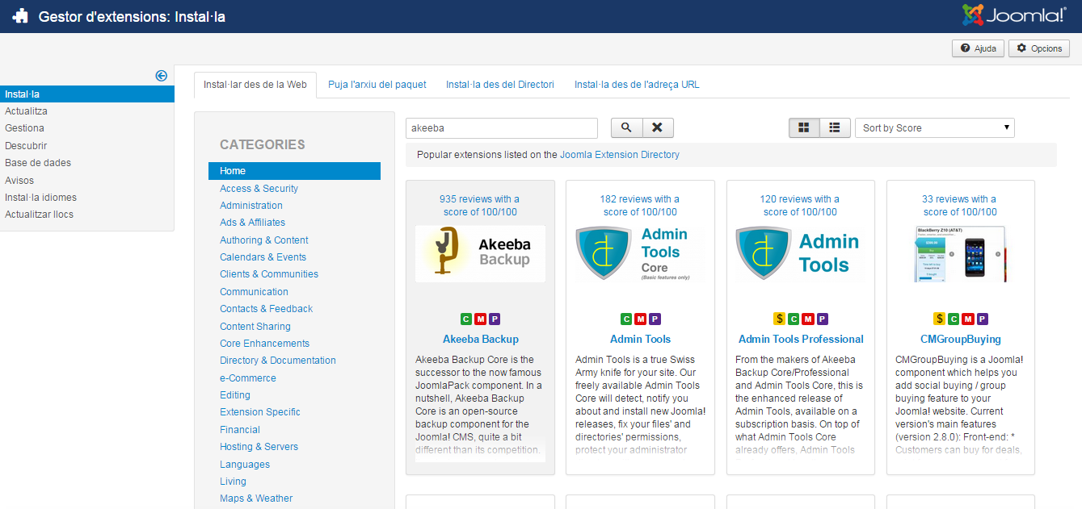1082x509 pixels.
Task: Click into the akeeba search field
Action: tap(501, 127)
